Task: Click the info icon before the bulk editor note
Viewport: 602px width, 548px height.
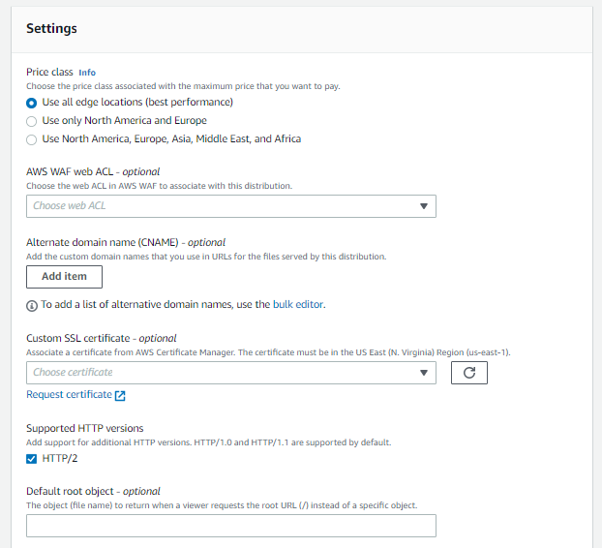Action: coord(32,305)
